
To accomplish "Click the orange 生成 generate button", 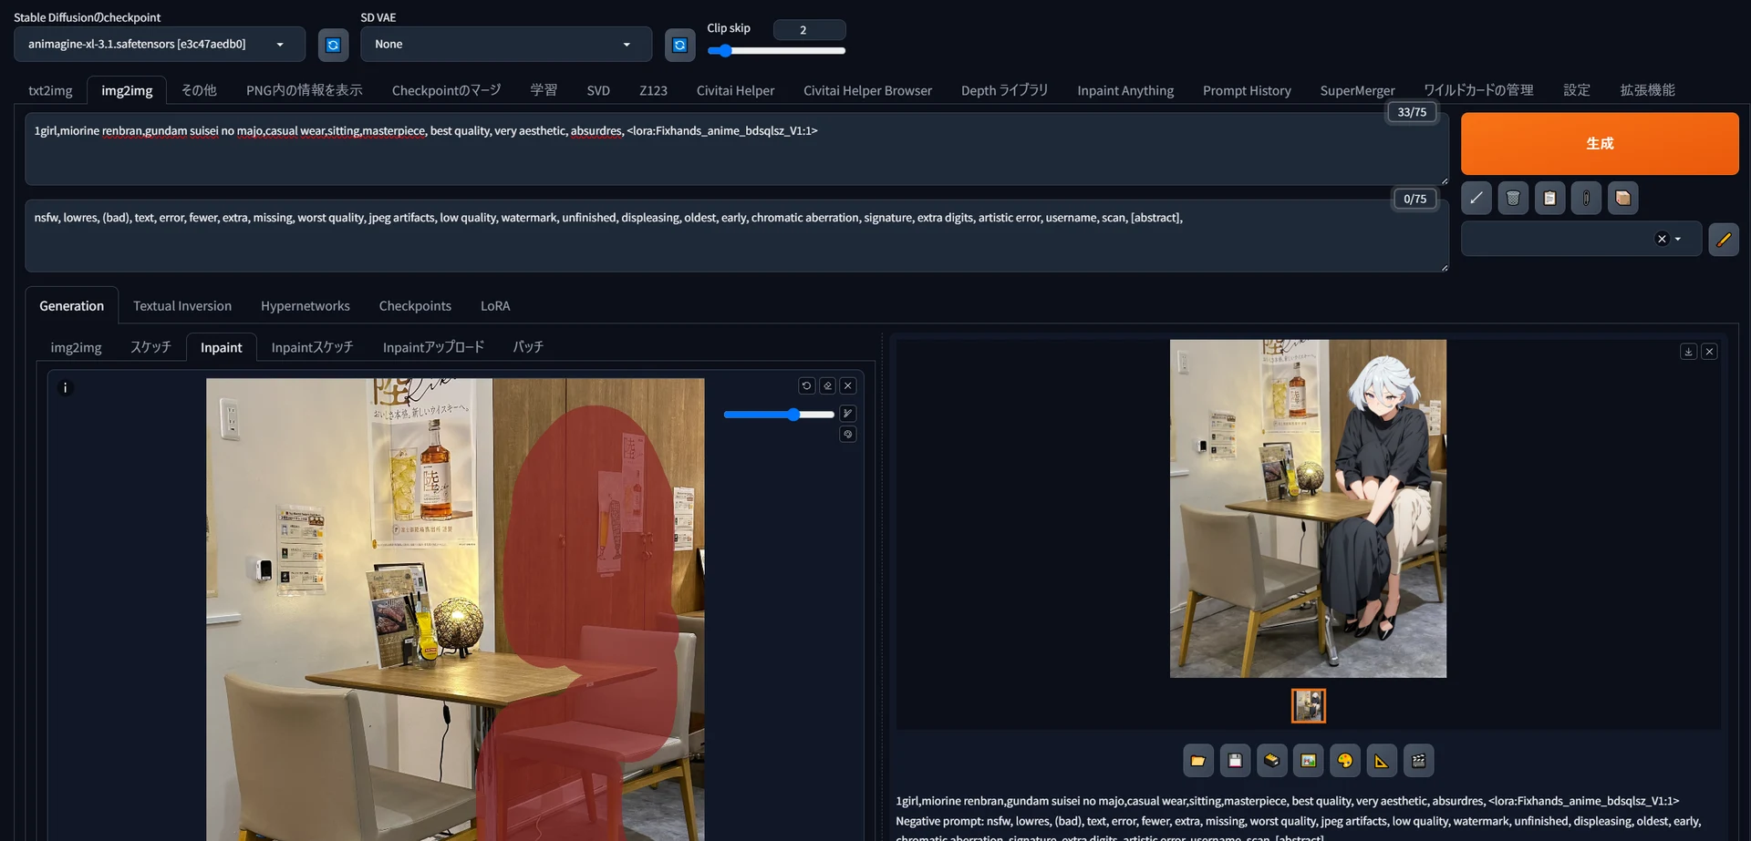I will tap(1600, 143).
